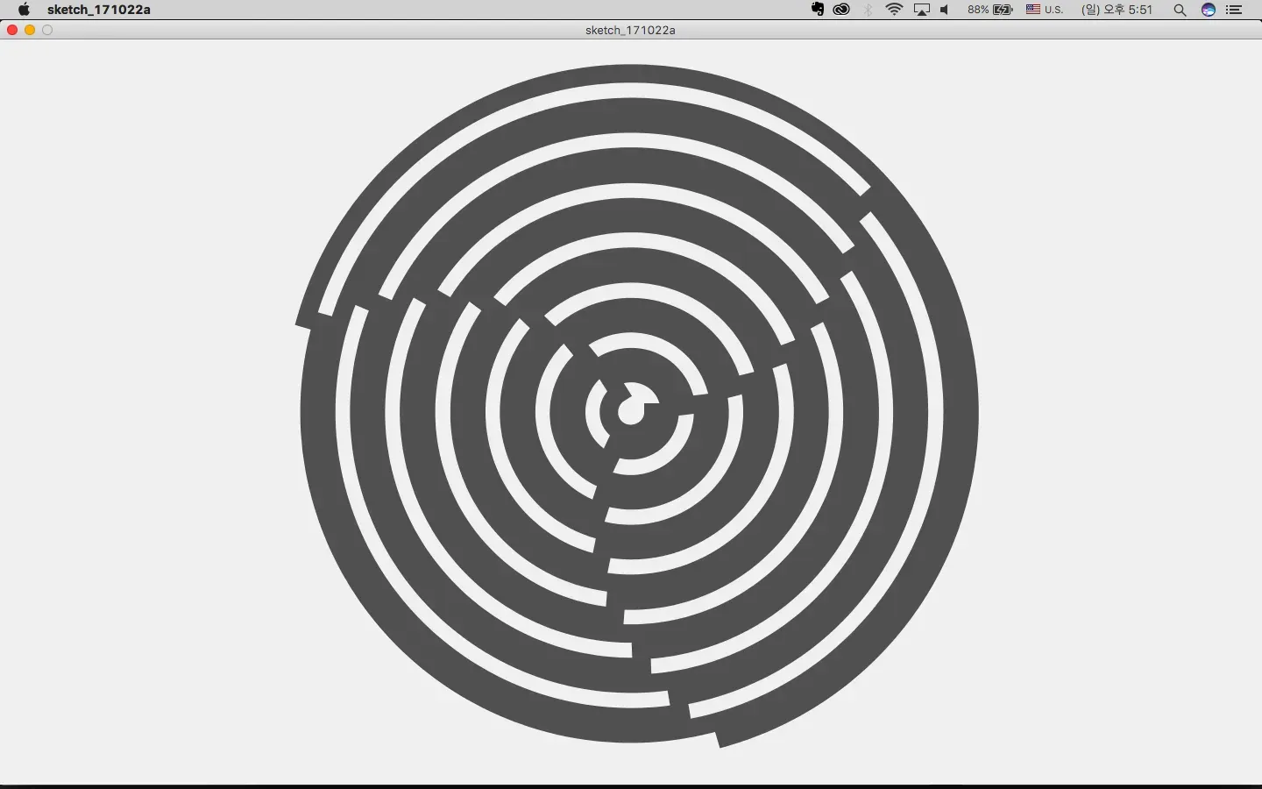Click the AirPlay display icon
Viewport: 1262px width, 789px height.
point(921,10)
